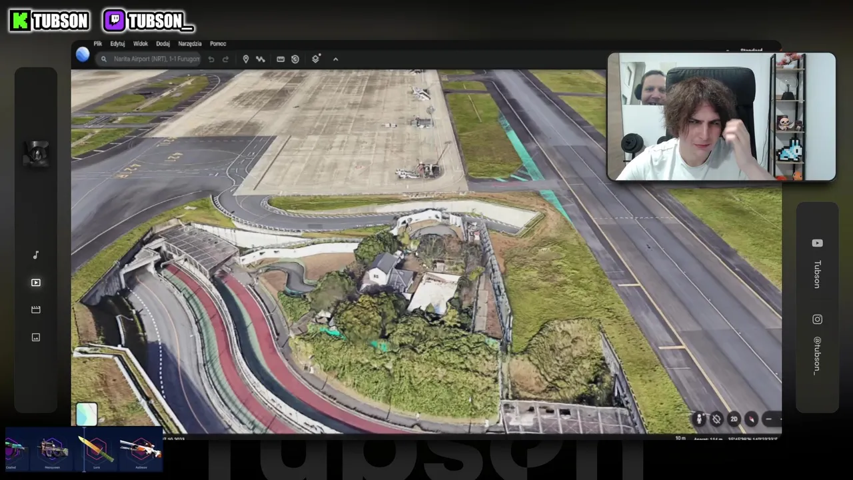
Task: Open the Widok menu
Action: [x=141, y=44]
